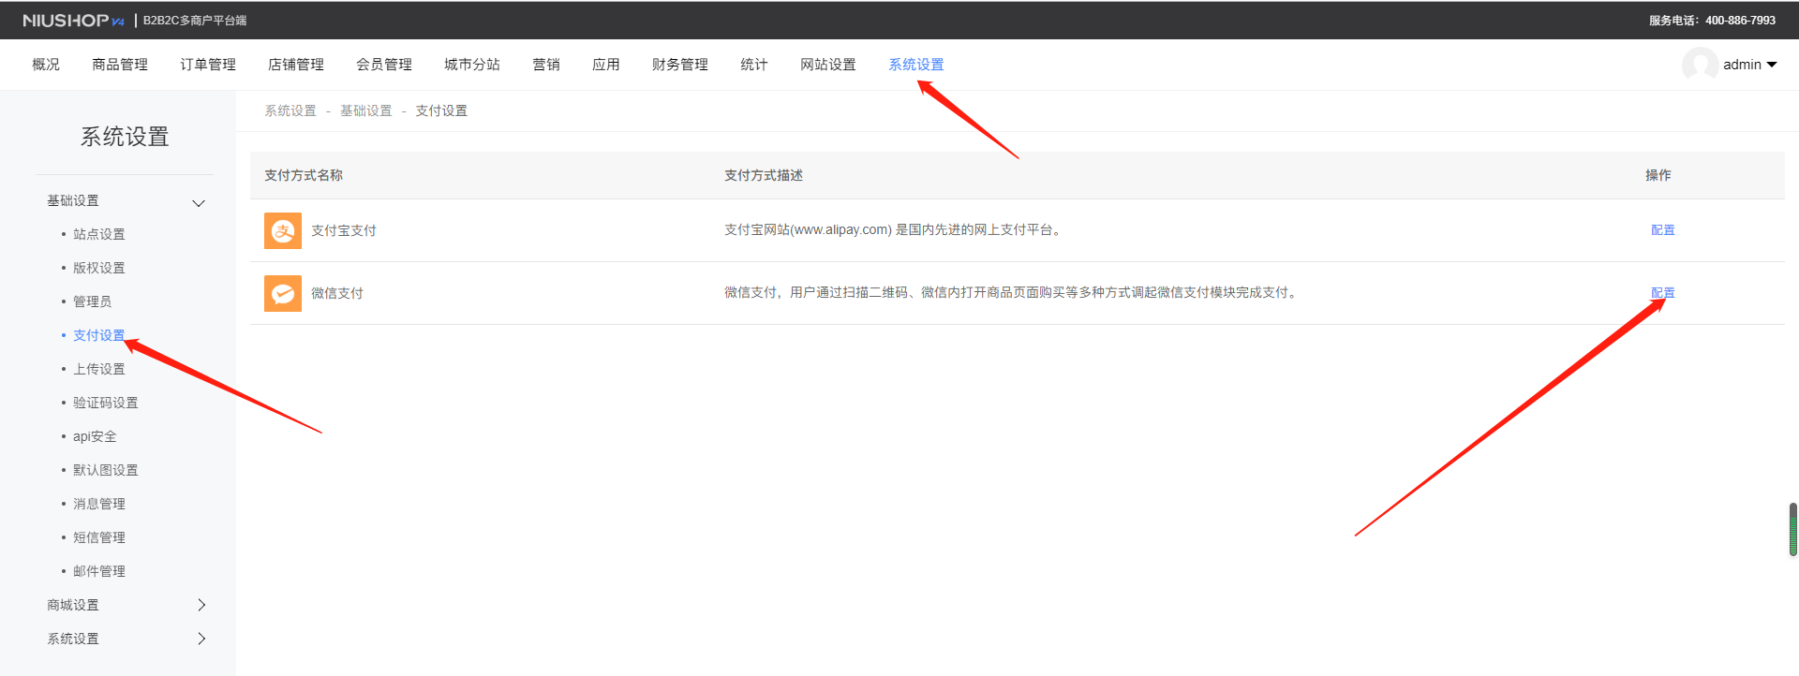Screen dimensions: 1799x676
Task: Click the 商城设置 sidebar heading
Action: point(73,605)
